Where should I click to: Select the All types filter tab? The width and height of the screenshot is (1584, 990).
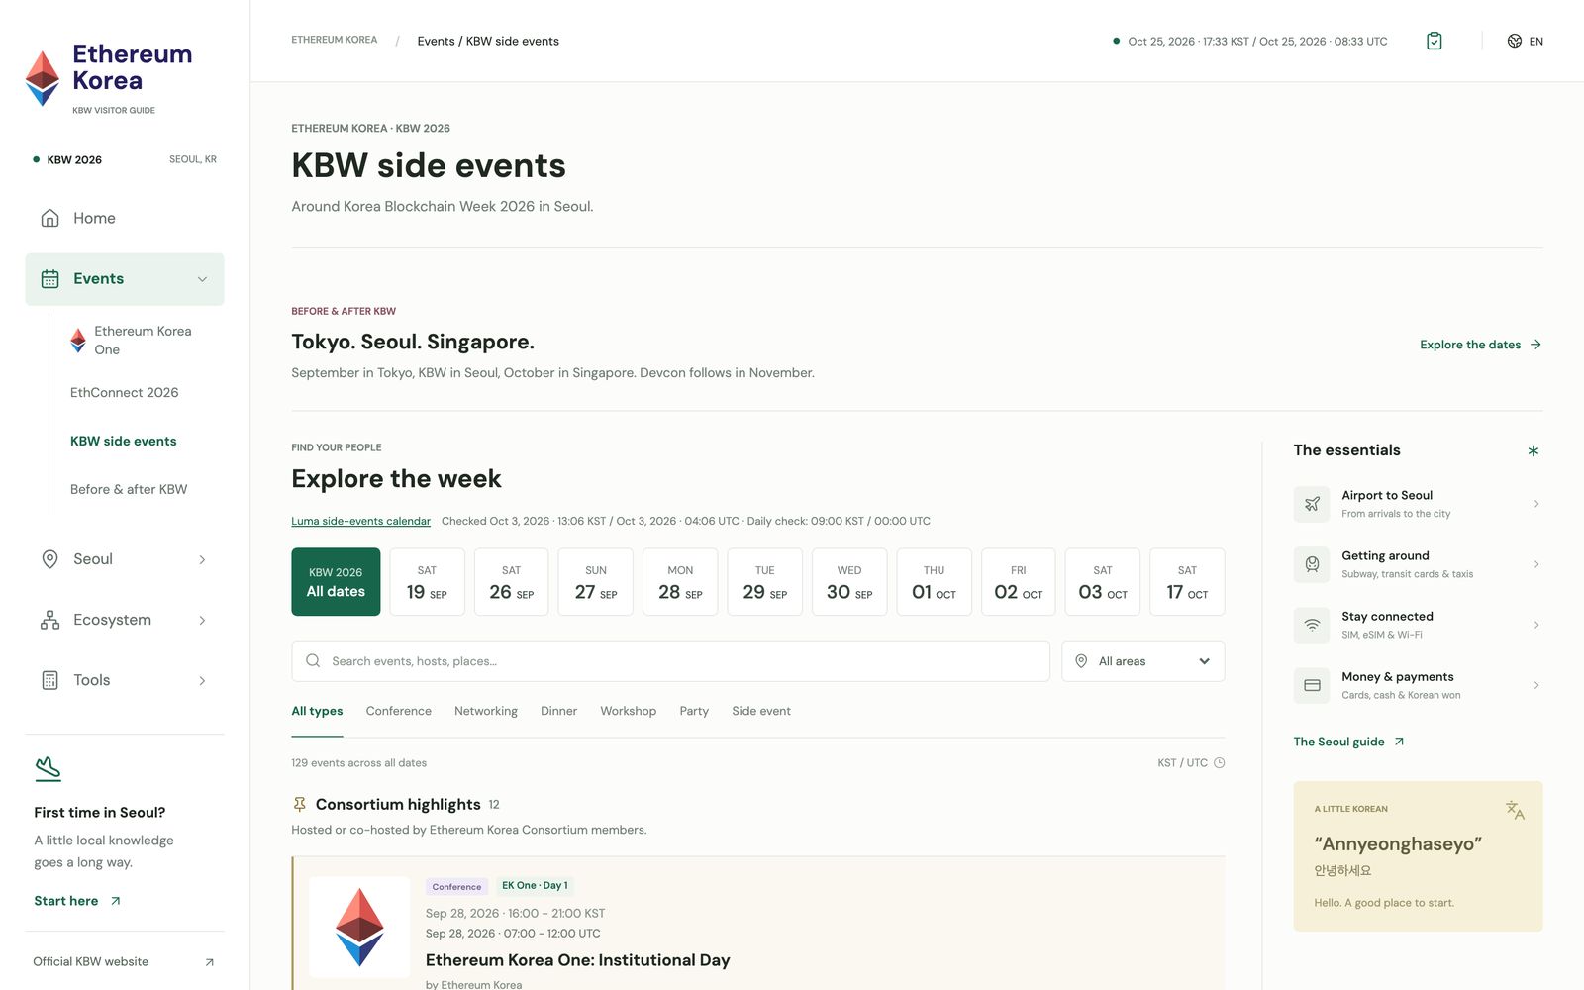[x=317, y=711]
